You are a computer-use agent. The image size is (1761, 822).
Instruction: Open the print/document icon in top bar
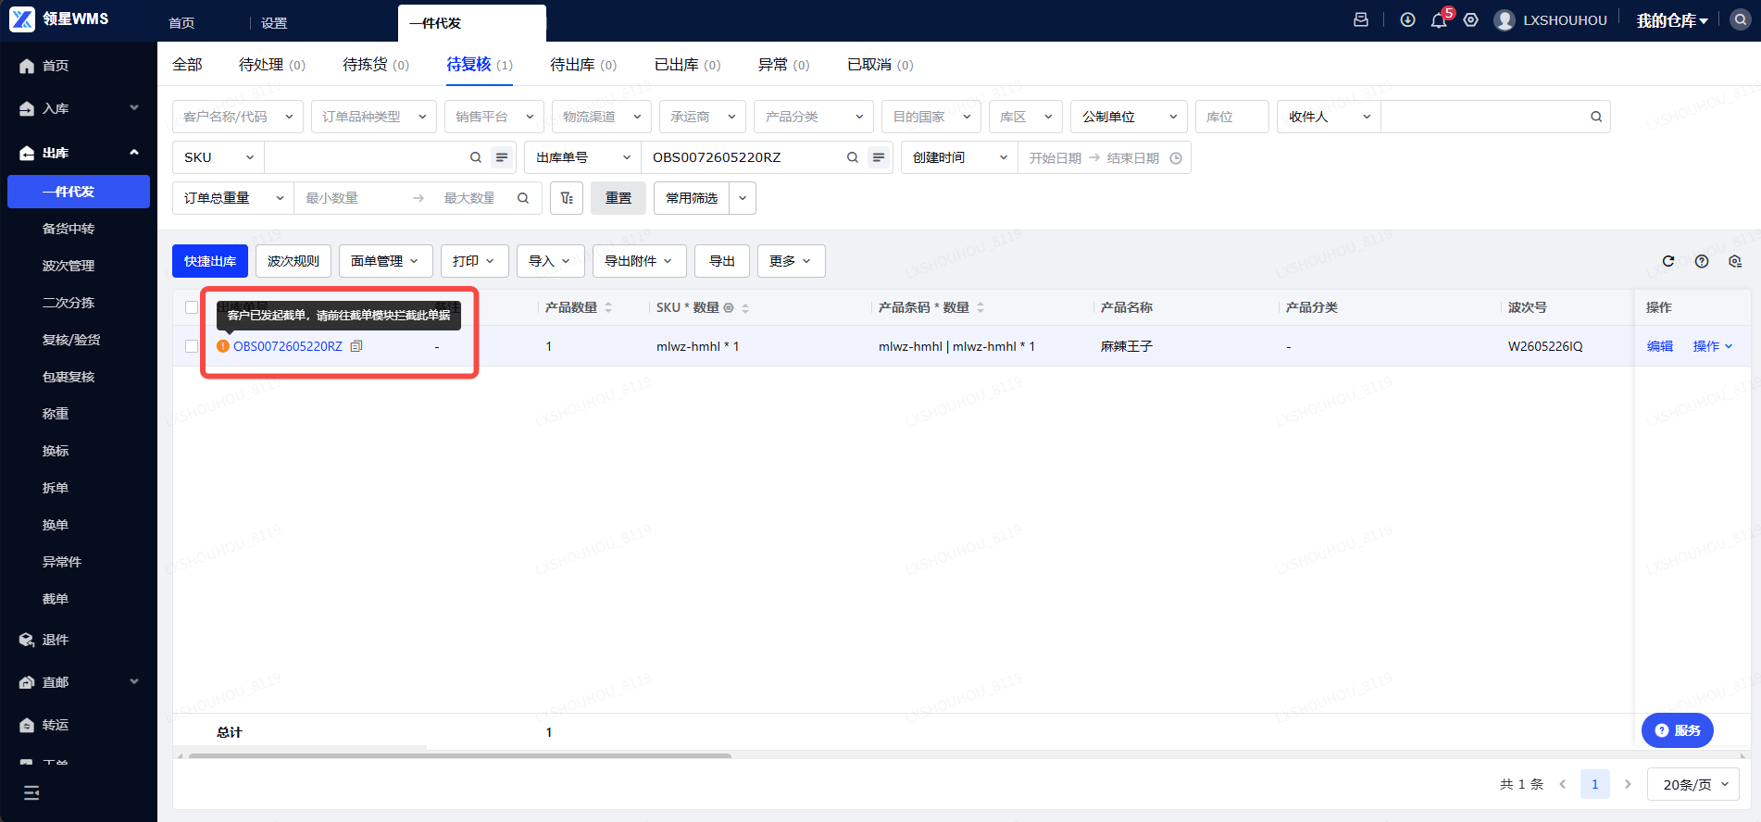(1361, 19)
